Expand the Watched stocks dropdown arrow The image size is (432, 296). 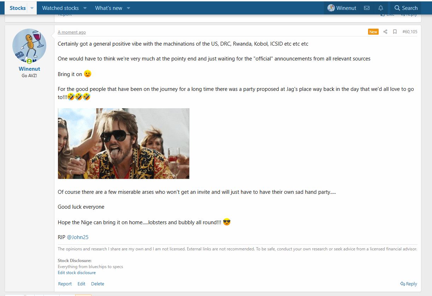85,8
